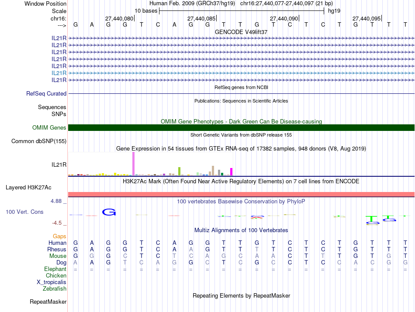Click coordinate marker 27,440,095

click(x=367, y=18)
